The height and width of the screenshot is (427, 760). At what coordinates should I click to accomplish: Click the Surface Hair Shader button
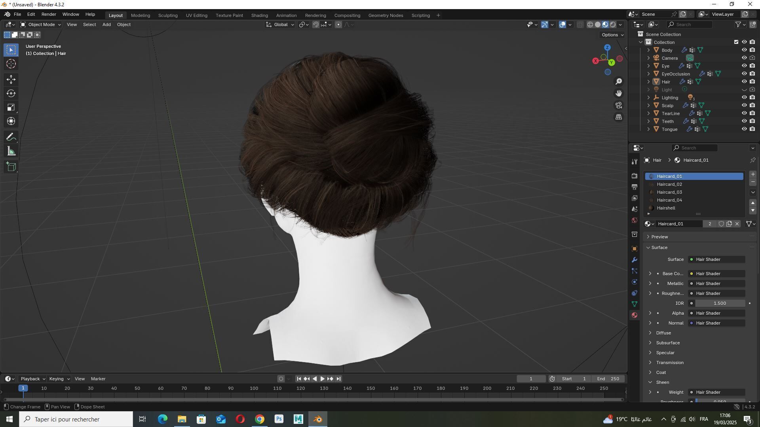717,259
